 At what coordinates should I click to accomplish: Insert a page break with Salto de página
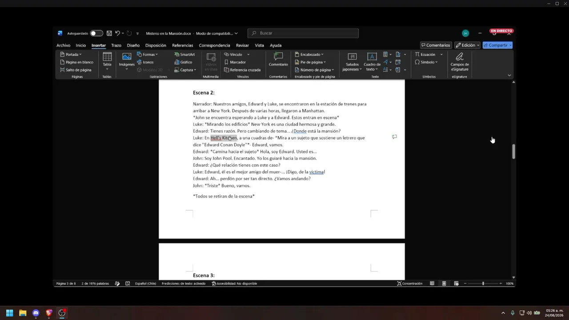point(76,70)
